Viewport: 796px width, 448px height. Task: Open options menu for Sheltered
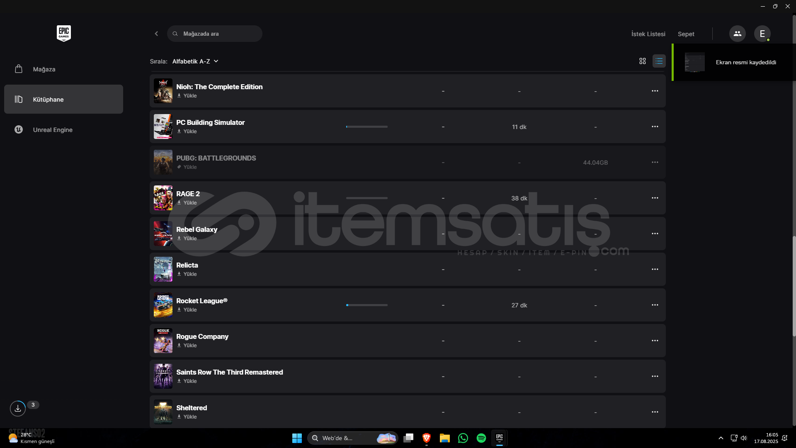click(x=655, y=412)
